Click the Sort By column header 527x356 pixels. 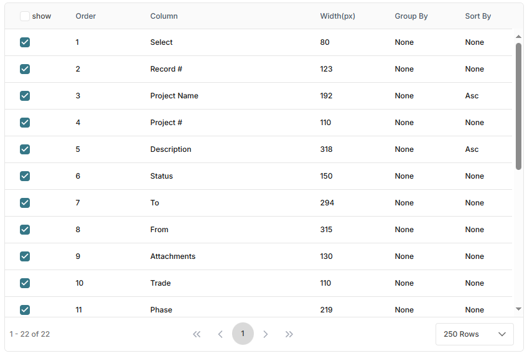tap(478, 16)
